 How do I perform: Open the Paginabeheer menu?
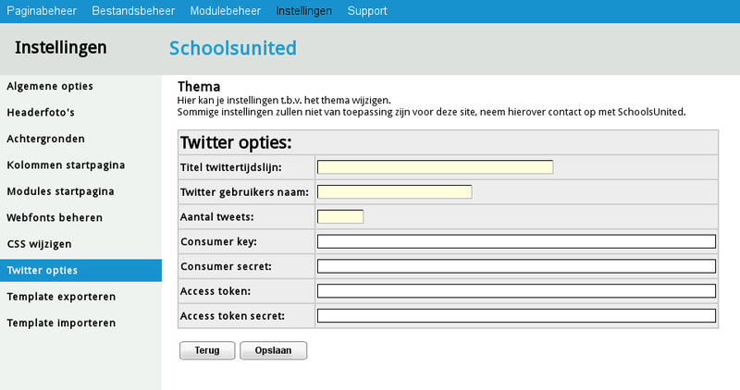point(42,11)
